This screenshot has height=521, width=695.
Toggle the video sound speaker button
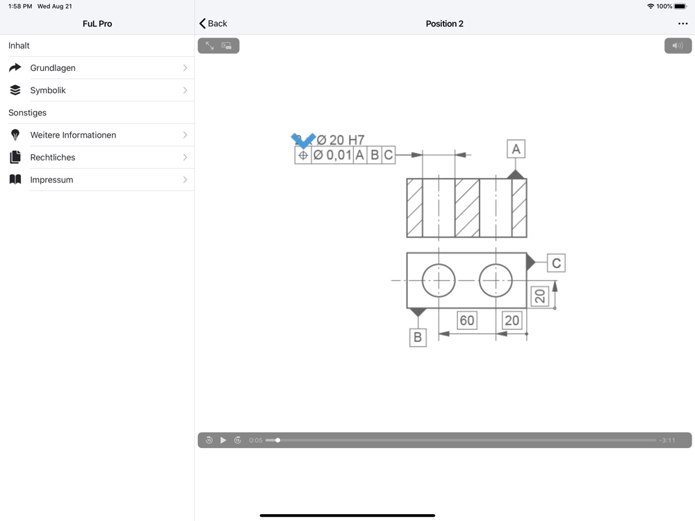click(678, 46)
